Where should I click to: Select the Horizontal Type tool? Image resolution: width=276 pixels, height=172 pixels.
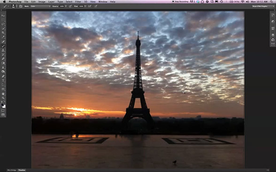(3, 81)
